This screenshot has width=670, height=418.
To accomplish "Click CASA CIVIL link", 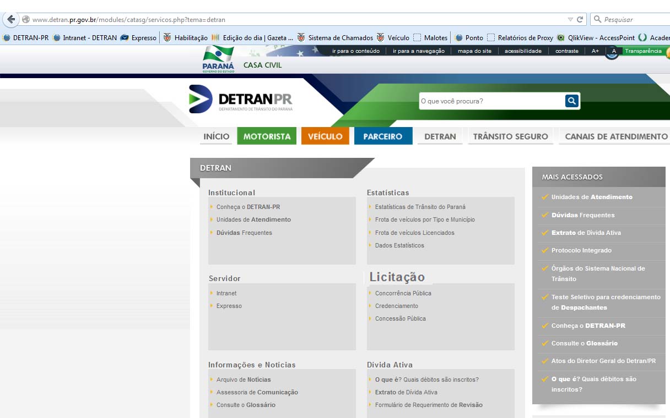I will pos(262,65).
